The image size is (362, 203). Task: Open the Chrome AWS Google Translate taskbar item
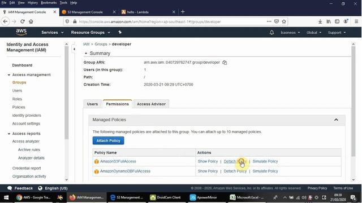pos(33,197)
